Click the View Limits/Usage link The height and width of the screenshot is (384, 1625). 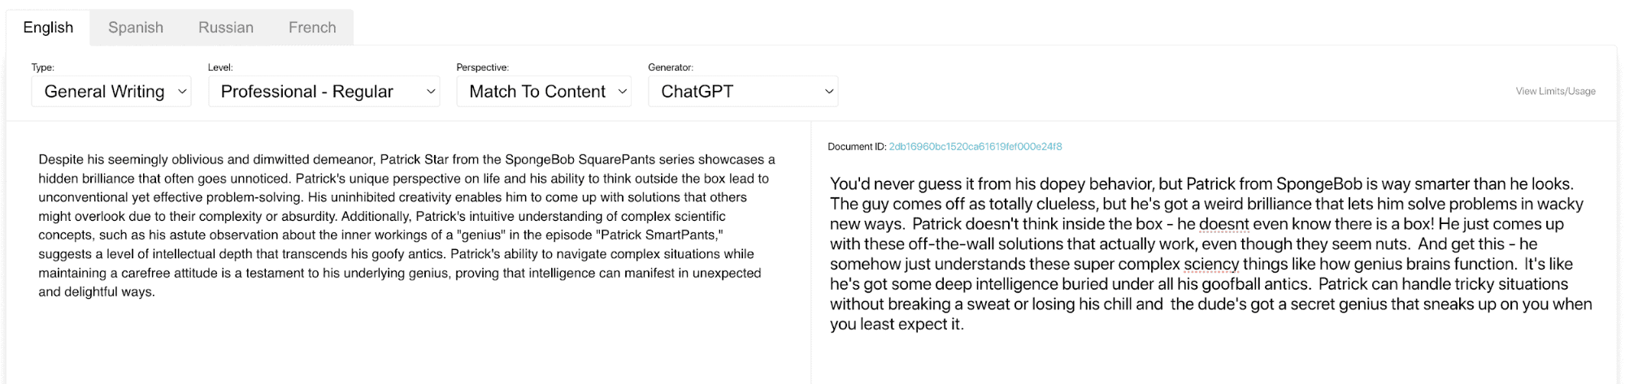[1555, 91]
